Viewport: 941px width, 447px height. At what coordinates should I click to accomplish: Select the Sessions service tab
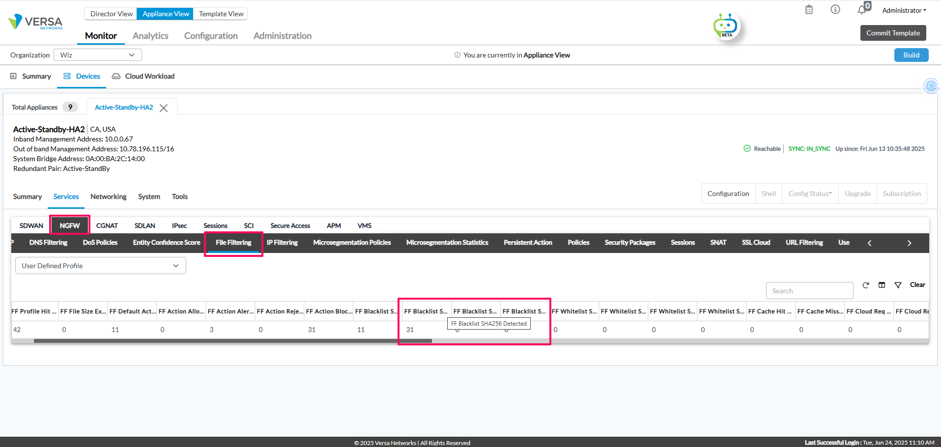click(215, 225)
